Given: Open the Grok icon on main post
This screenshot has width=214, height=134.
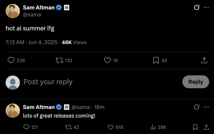Looking at the screenshot, I should 197,8.
